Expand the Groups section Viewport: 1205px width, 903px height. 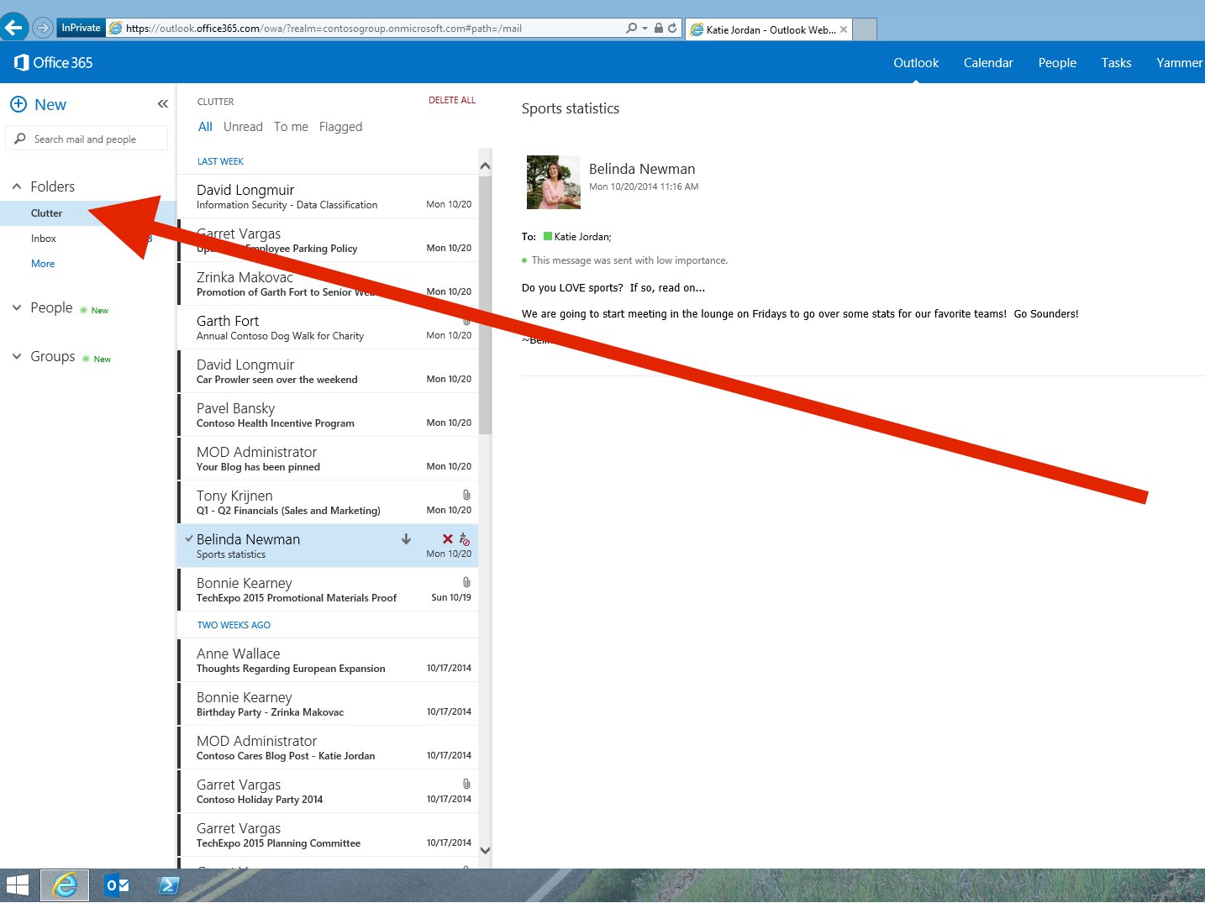17,356
